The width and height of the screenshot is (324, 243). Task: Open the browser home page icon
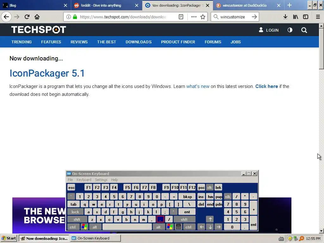pyautogui.click(x=37, y=17)
